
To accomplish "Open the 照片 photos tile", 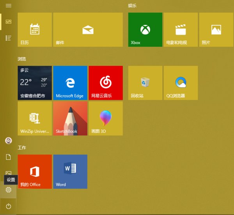I will click(x=216, y=30).
